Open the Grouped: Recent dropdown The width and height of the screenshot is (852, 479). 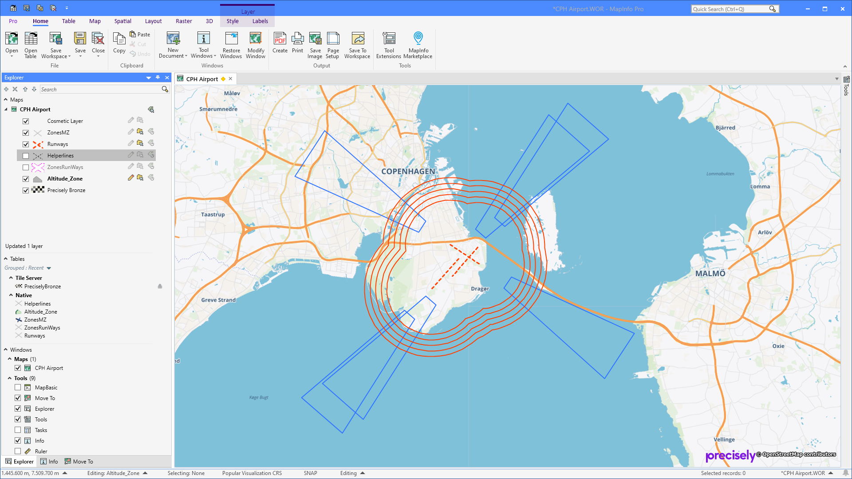pos(49,268)
